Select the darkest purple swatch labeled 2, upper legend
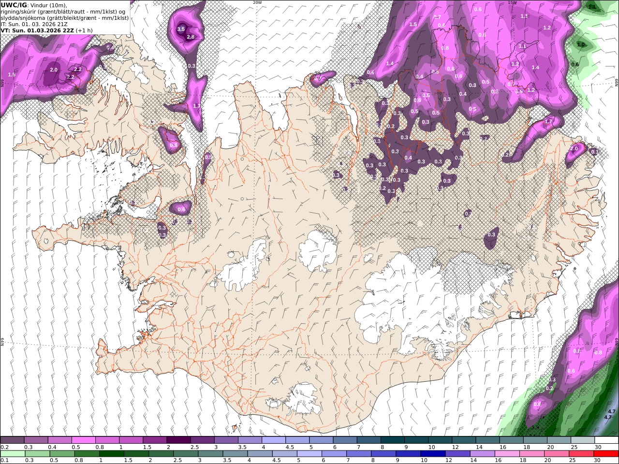 point(178,440)
